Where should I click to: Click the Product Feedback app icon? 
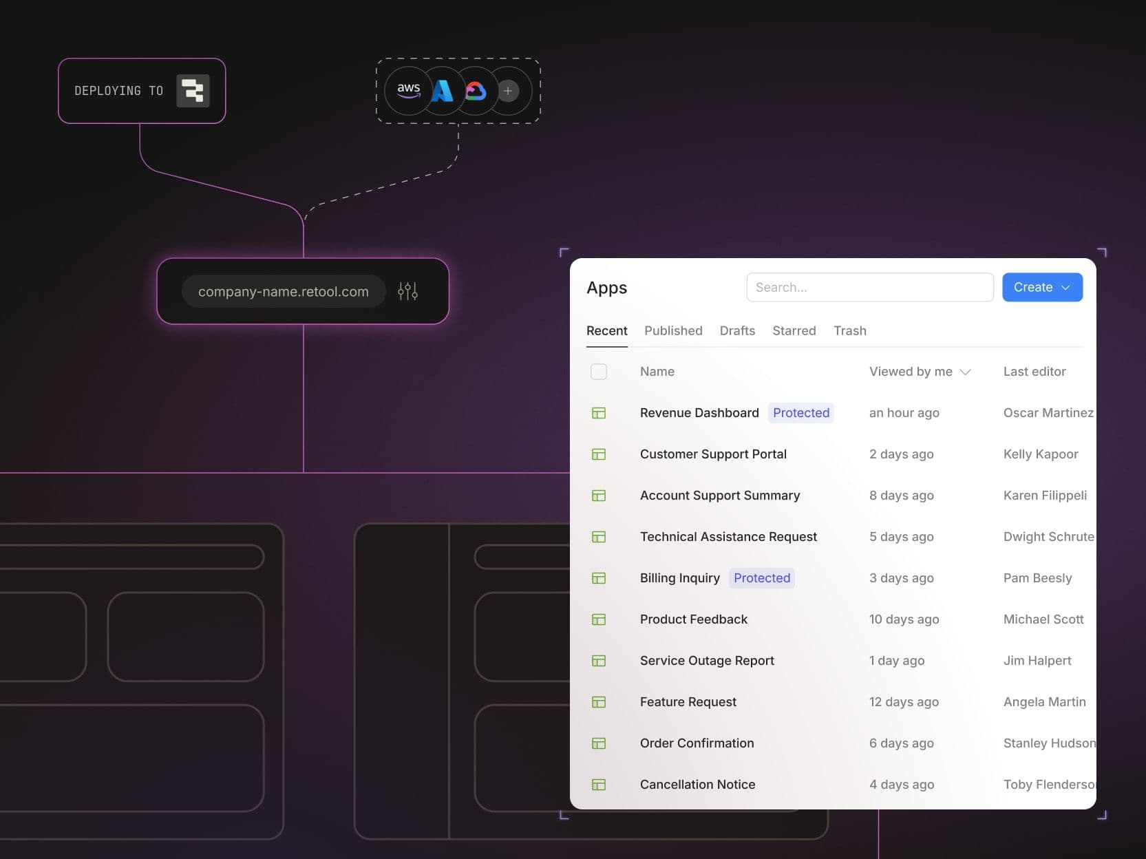point(599,619)
